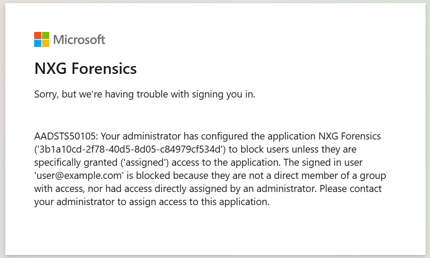
Task: Click the green square of the Microsoft logo
Action: (46, 35)
